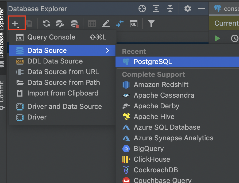
Task: Click the Expand All icon in header
Action: [x=156, y=9]
